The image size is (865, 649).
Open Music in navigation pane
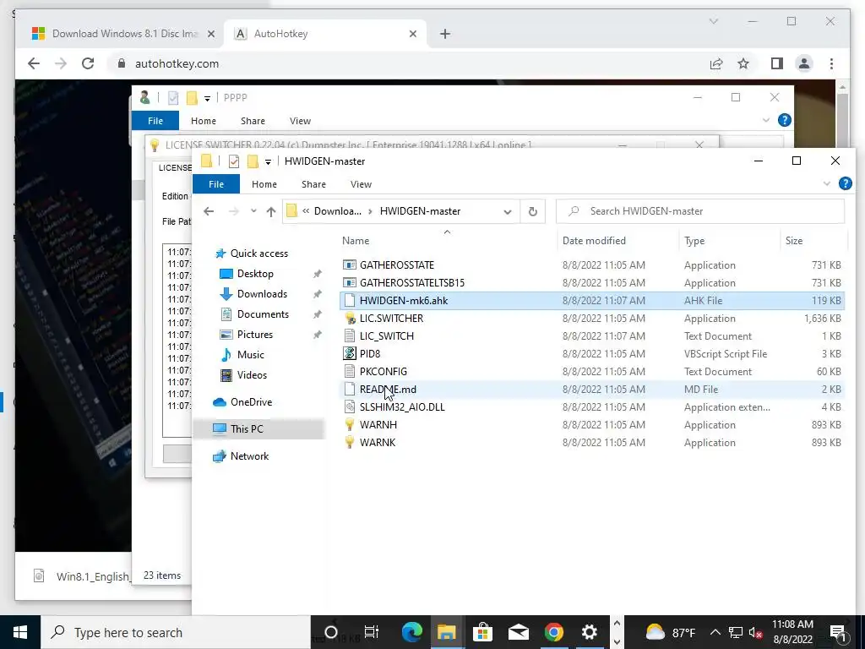(x=250, y=354)
